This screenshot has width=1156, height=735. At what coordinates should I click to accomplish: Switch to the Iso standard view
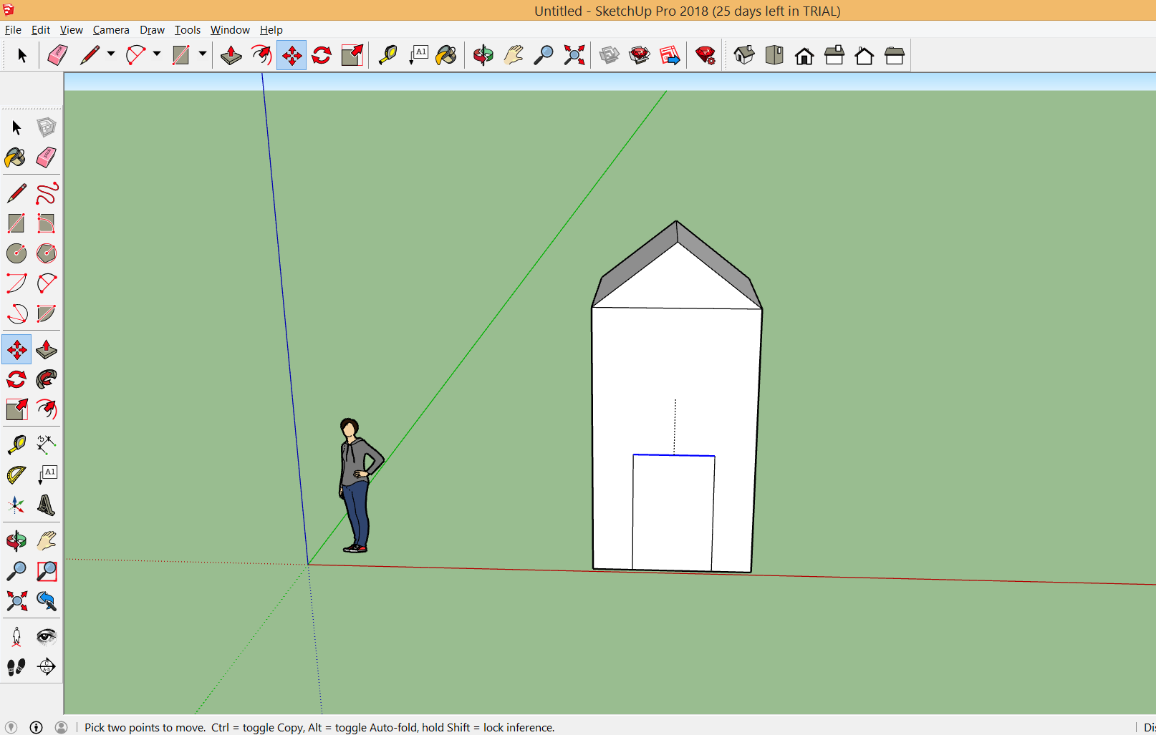(x=744, y=54)
